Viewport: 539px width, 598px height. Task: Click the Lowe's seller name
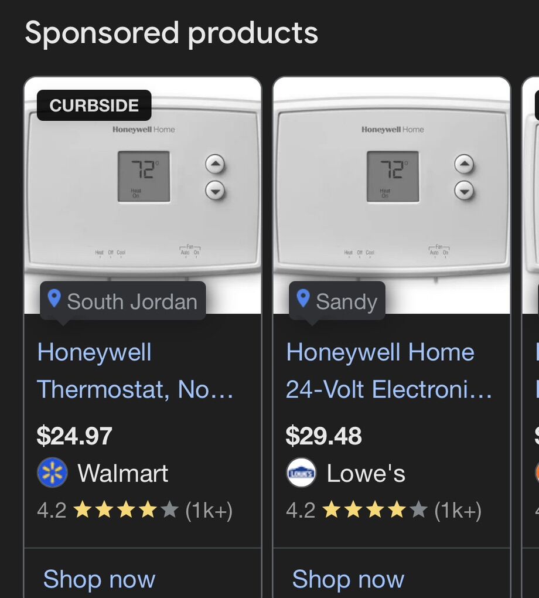coord(366,473)
